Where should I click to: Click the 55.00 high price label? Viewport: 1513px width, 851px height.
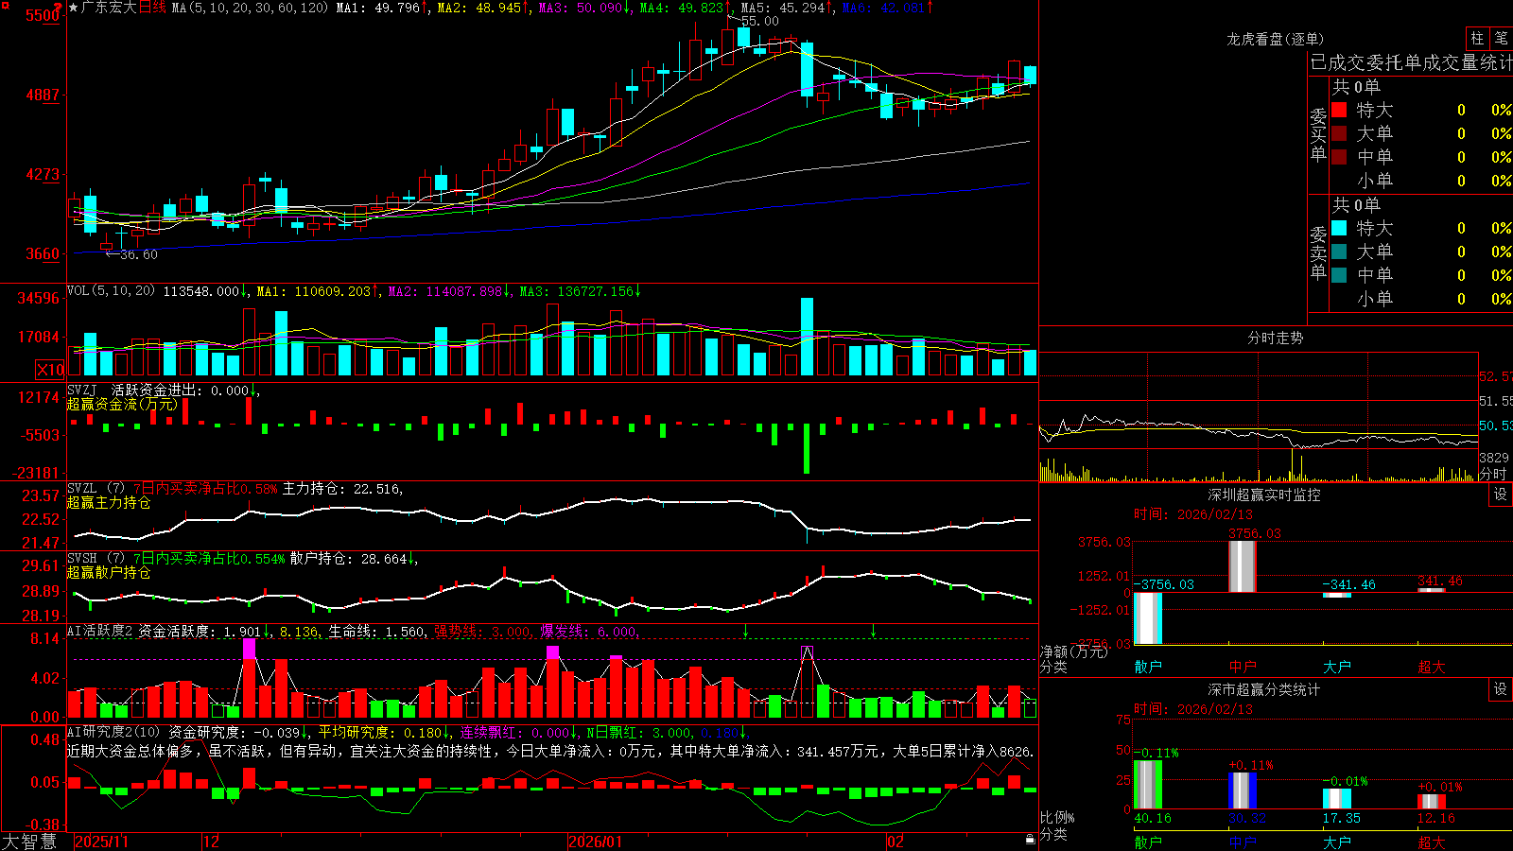(x=760, y=21)
